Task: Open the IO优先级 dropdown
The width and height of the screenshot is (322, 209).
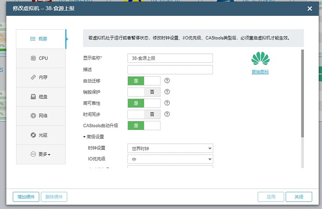Action: click(170, 160)
